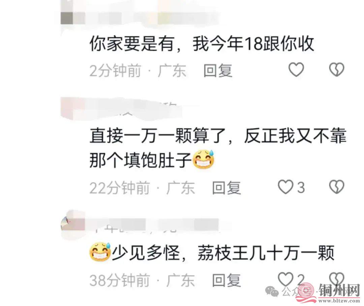Select comment 少见多怪，荔枝王几十万一颗
This screenshot has width=364, height=306.
click(212, 253)
